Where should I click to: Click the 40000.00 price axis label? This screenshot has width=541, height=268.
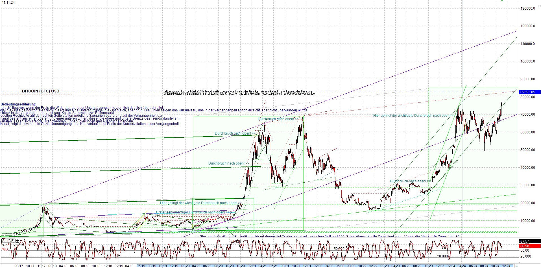[x=528, y=168]
